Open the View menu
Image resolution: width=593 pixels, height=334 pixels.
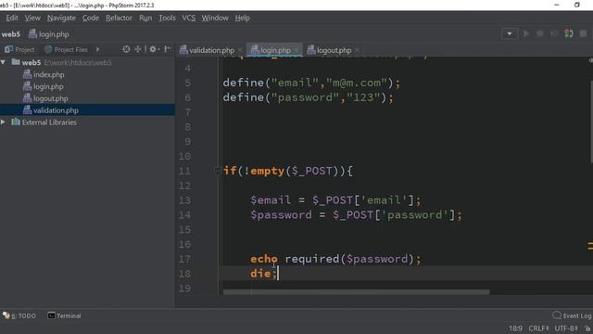tap(32, 18)
